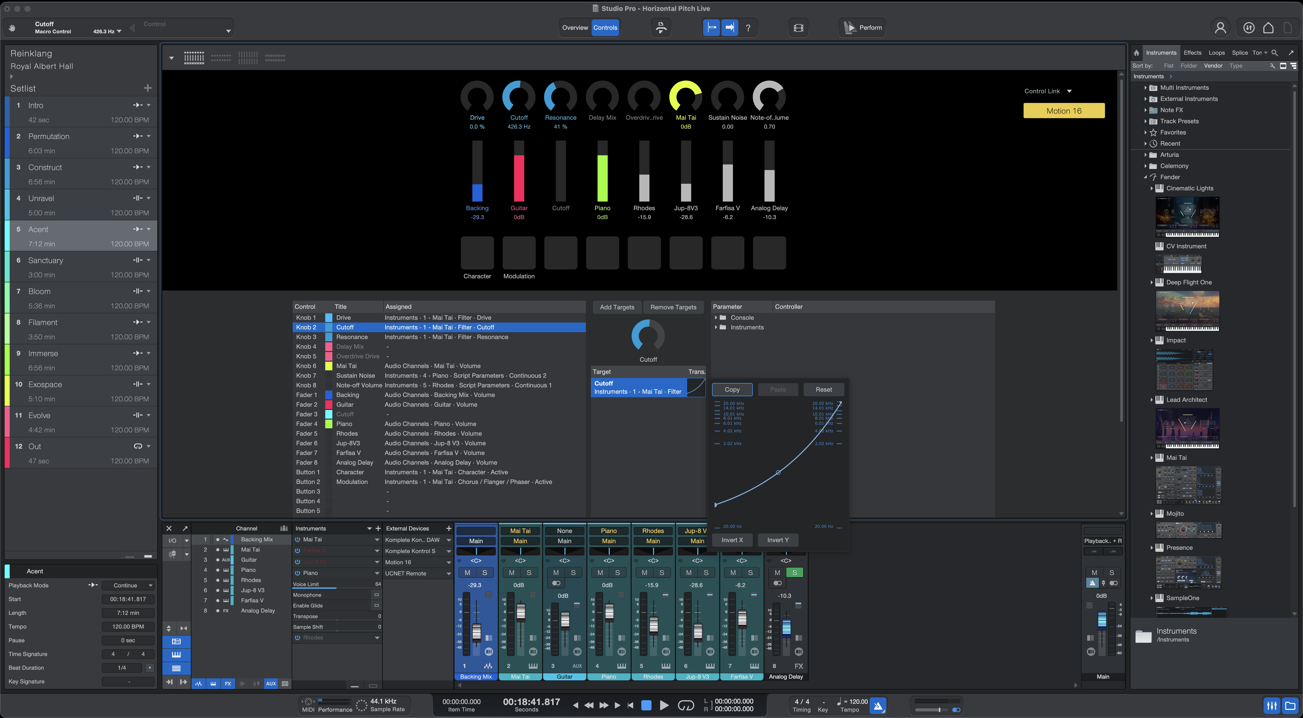The image size is (1303, 718).
Task: Open the browser folder icon in bottom-right corner
Action: click(x=1290, y=705)
